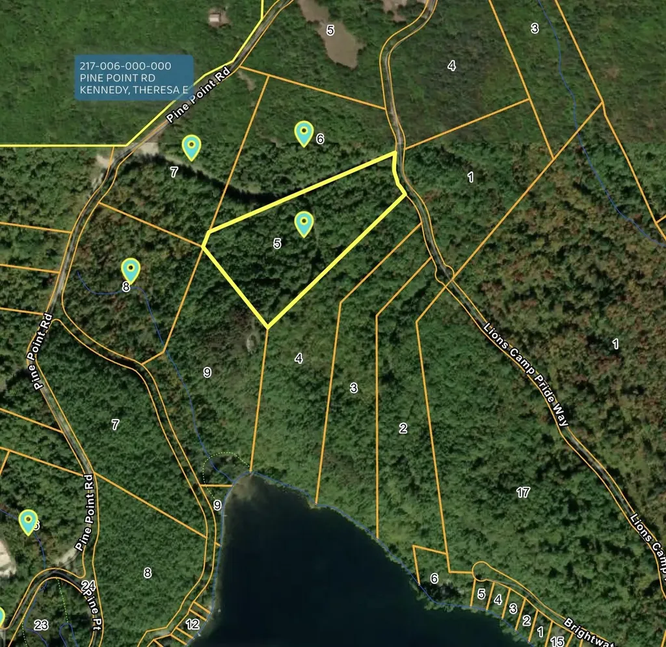666x647 pixels.
Task: Select parcel number 12 by the lake
Action: point(193,624)
